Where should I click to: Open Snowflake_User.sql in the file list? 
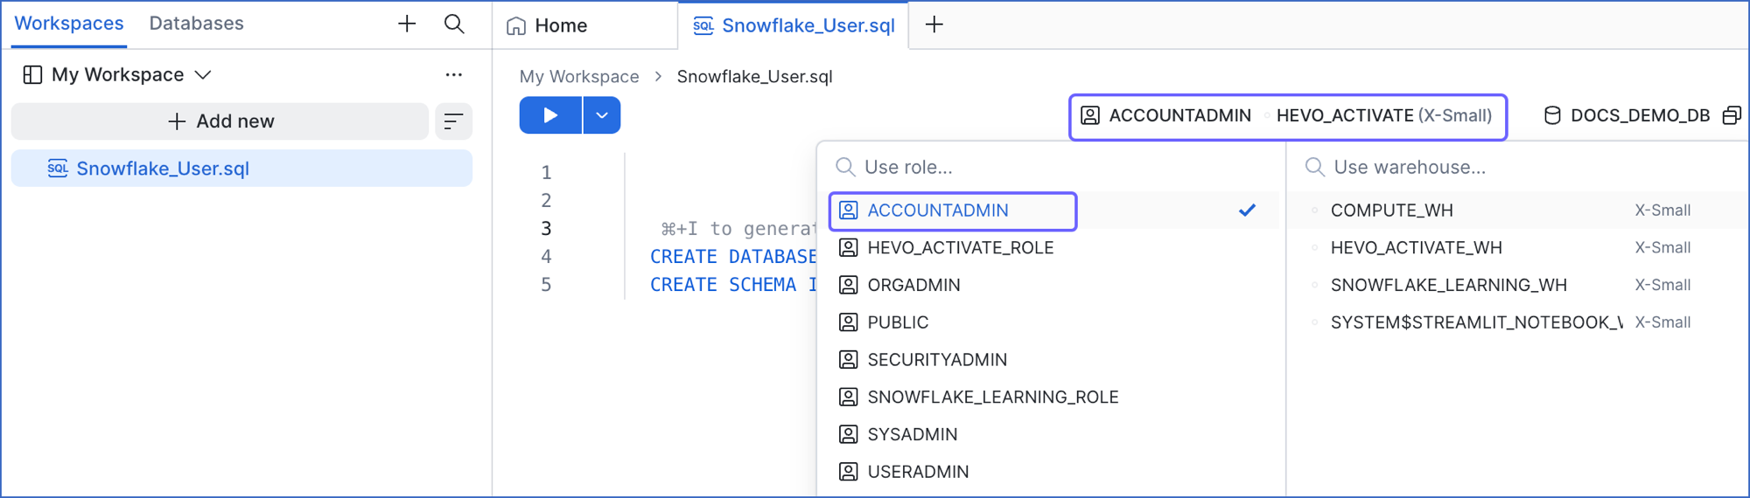(241, 169)
